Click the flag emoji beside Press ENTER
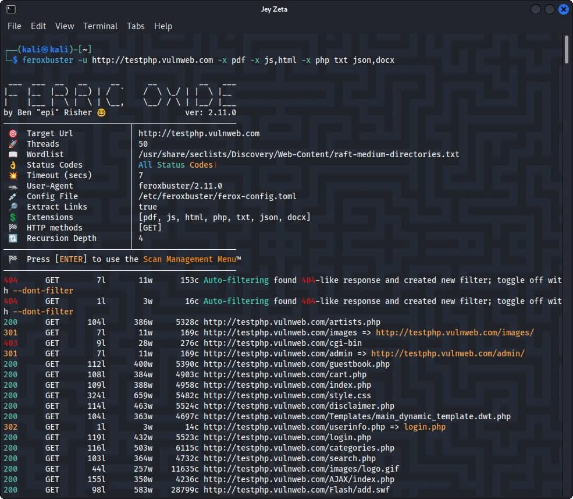The image size is (573, 499). click(13, 259)
